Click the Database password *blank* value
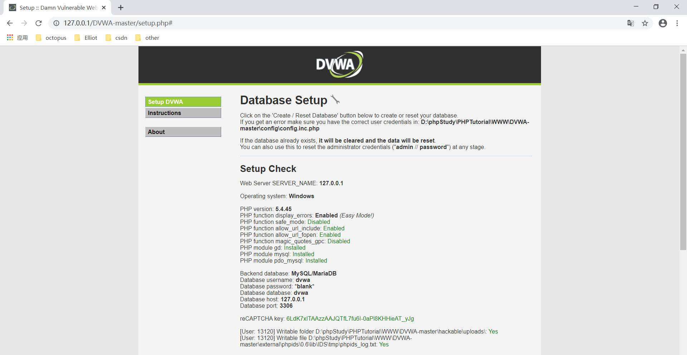This screenshot has width=687, height=355. coord(304,286)
